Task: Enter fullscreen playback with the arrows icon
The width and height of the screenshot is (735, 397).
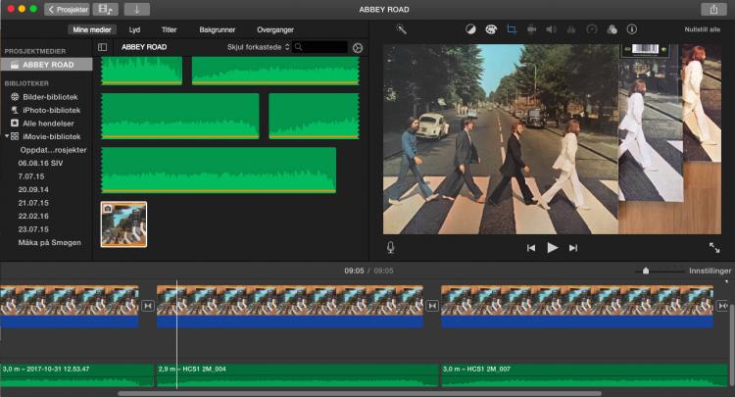Action: point(714,248)
